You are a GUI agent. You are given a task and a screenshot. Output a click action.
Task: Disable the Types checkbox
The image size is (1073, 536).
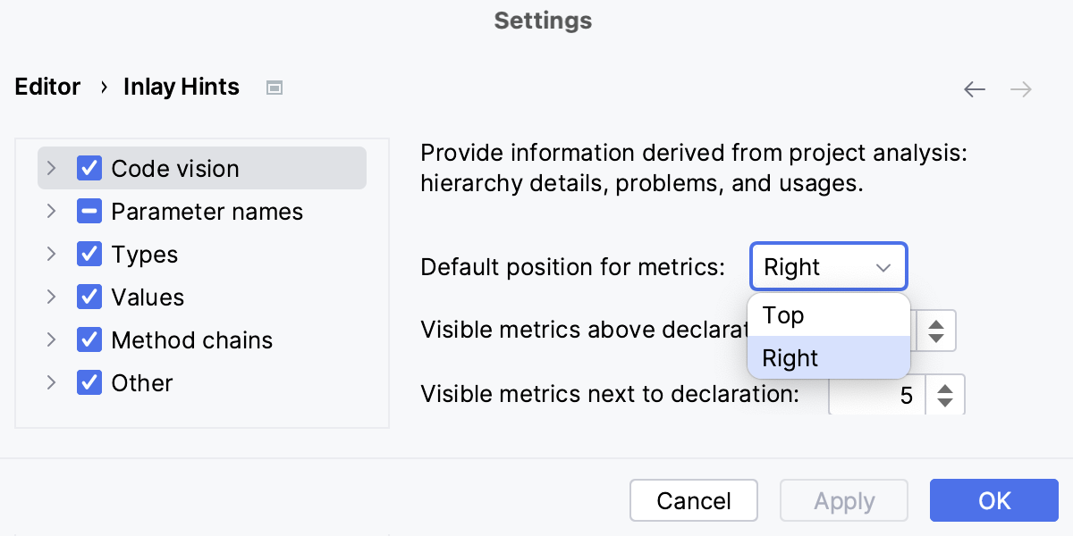[89, 254]
